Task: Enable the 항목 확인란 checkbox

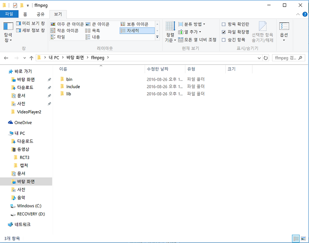Action: (224, 24)
